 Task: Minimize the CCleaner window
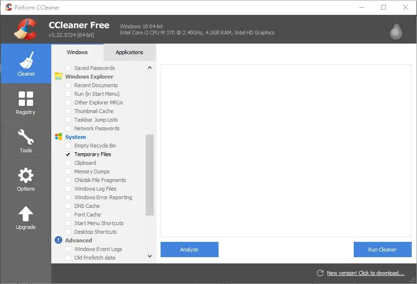pos(362,7)
